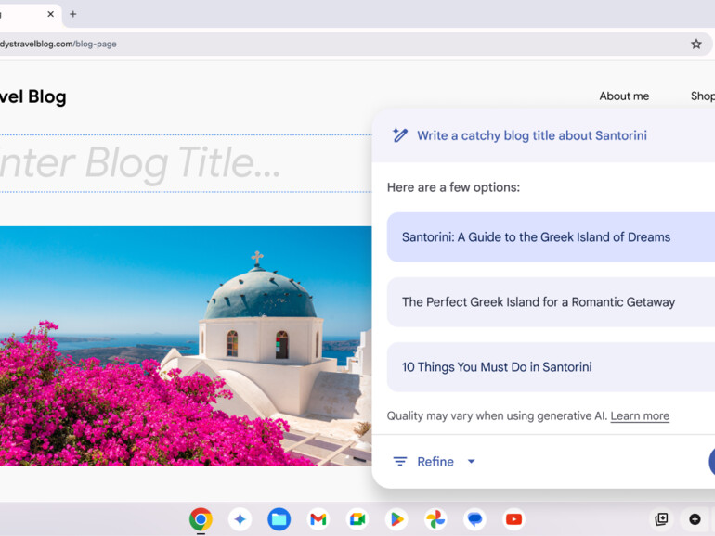The image size is (715, 536).
Task: Launch YouTube from the shelf
Action: coord(513,519)
